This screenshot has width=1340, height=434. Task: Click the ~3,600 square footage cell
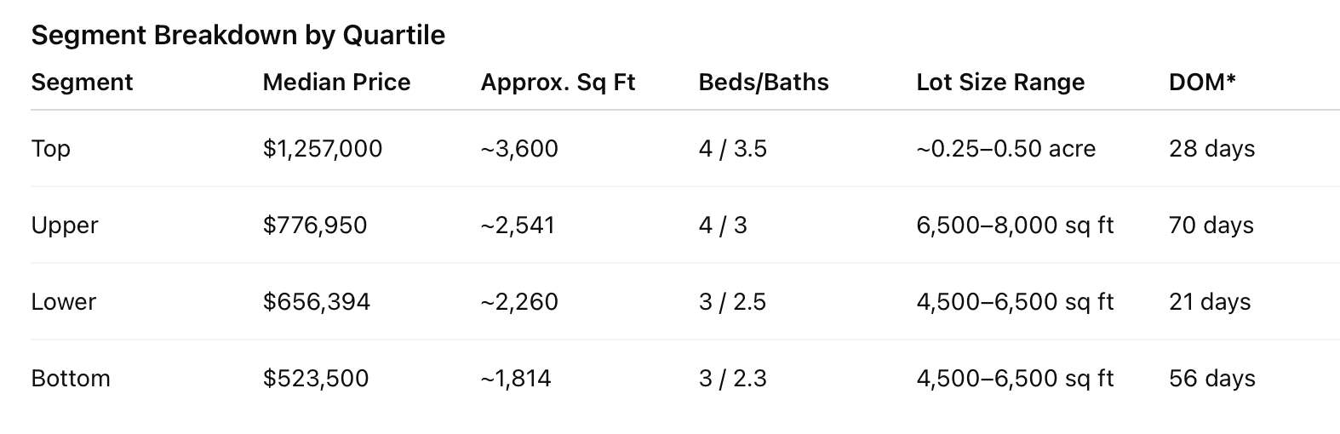click(x=519, y=149)
